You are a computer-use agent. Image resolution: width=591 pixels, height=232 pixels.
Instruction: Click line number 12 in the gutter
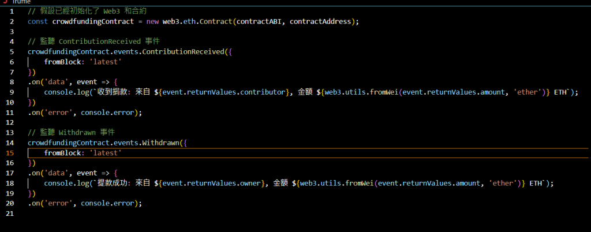[10, 122]
